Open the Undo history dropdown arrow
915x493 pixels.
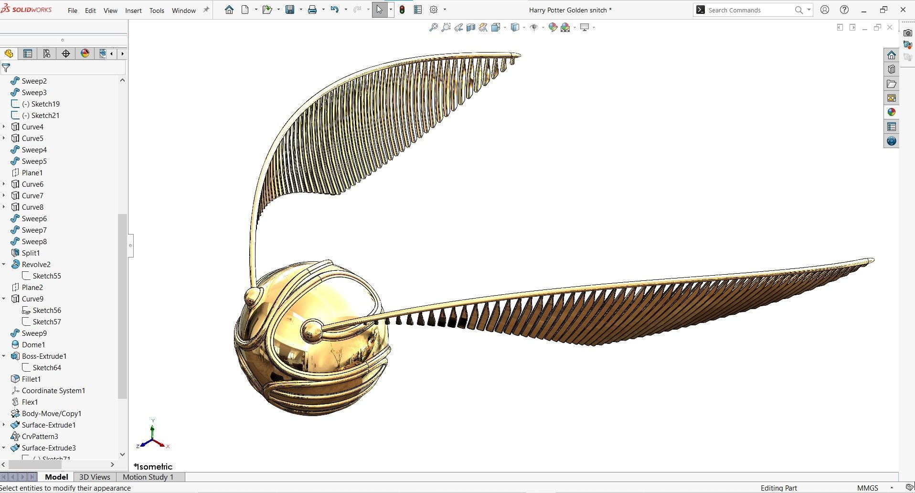click(346, 10)
